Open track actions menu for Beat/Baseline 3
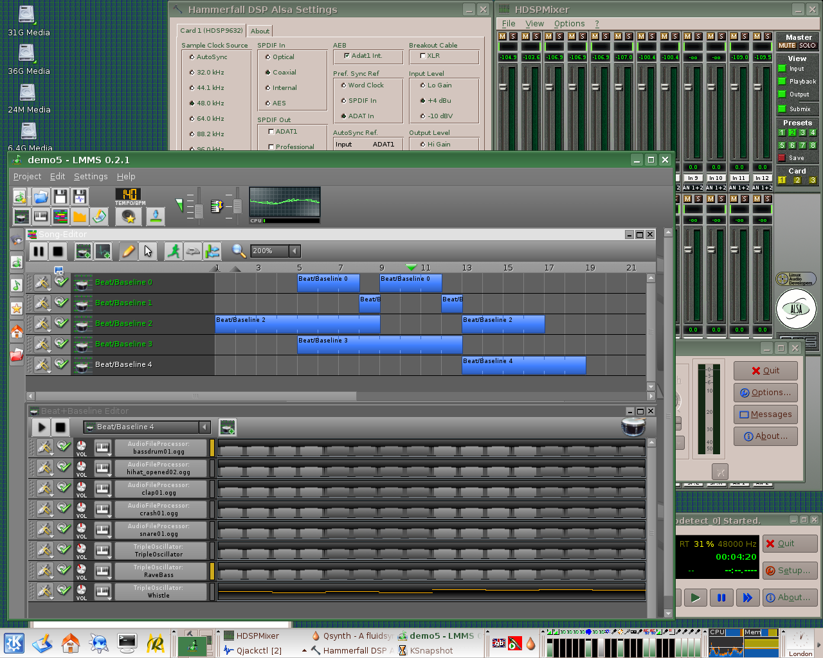Image resolution: width=823 pixels, height=658 pixels. [x=42, y=344]
